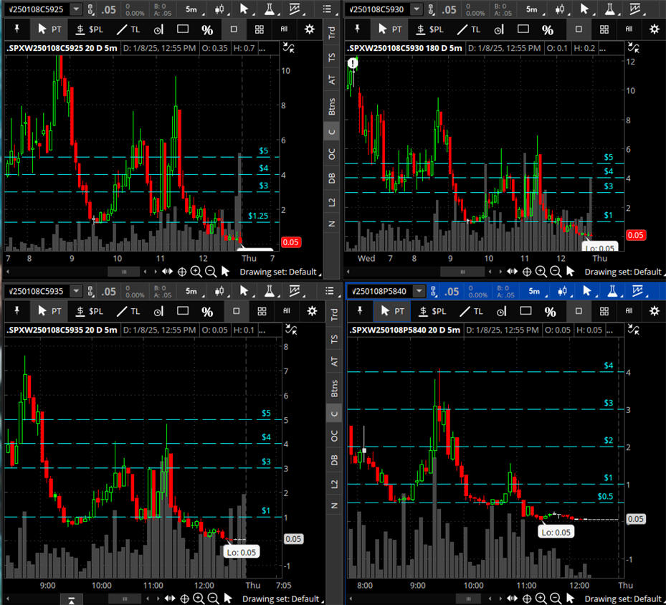This screenshot has height=605, width=666.
Task: Click the All button in top-left drawing toolbar
Action: [x=285, y=29]
